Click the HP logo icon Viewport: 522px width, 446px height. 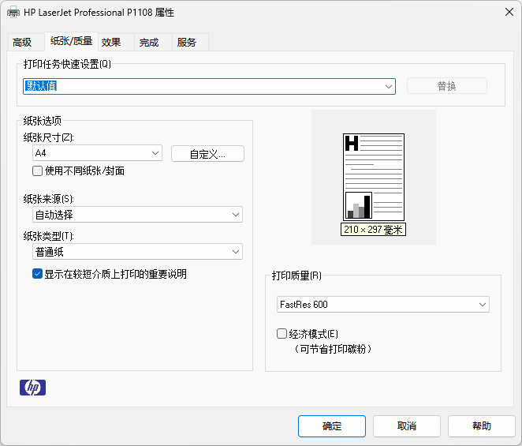[x=32, y=388]
